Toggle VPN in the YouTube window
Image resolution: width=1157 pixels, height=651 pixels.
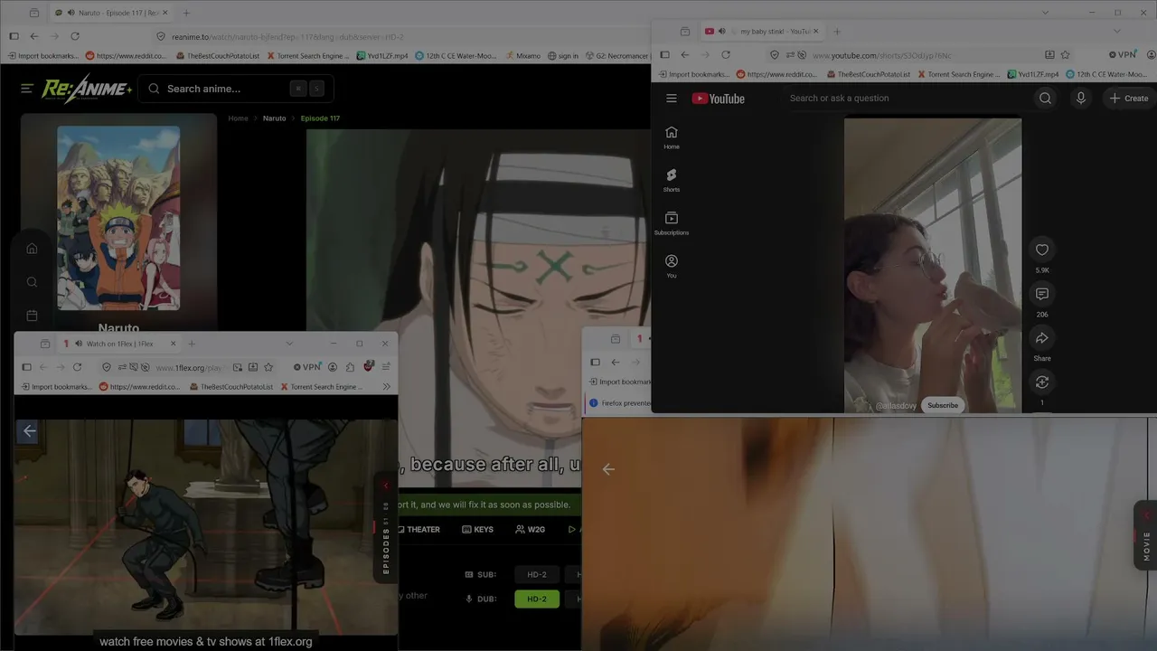click(x=1123, y=55)
